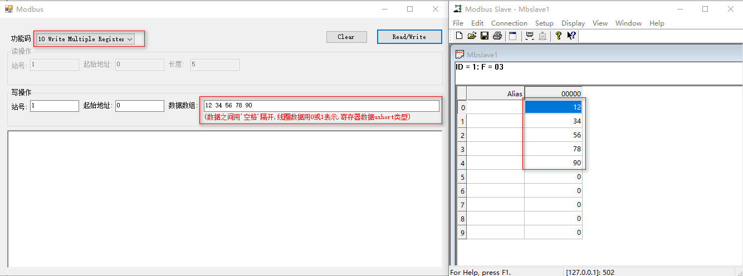Open the Window menu

click(x=628, y=23)
